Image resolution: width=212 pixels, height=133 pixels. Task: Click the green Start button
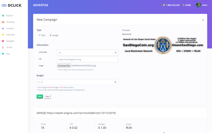pos(40,96)
